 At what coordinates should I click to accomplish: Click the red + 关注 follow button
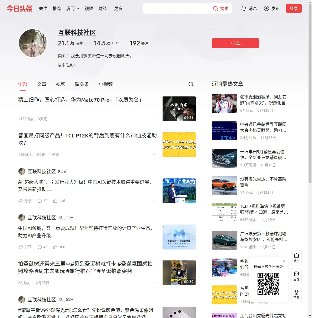pos(235,43)
